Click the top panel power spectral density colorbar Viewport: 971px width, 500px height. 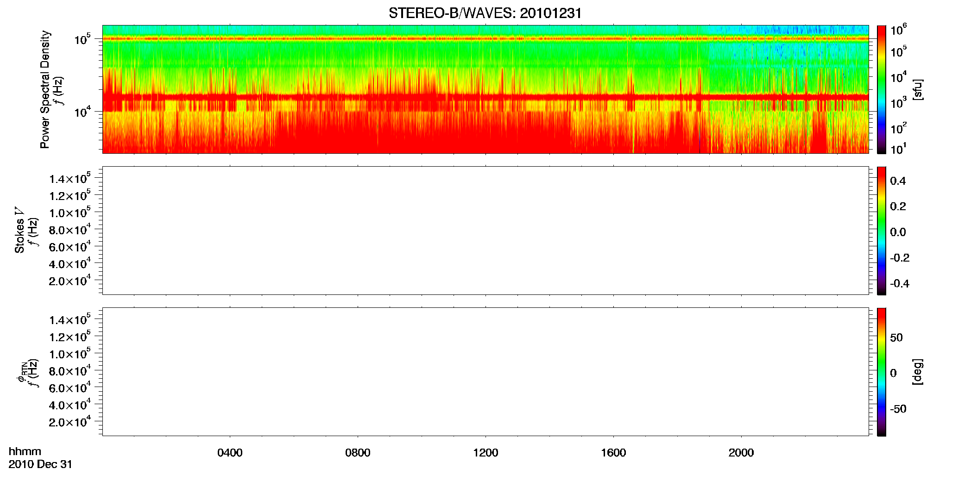881,89
